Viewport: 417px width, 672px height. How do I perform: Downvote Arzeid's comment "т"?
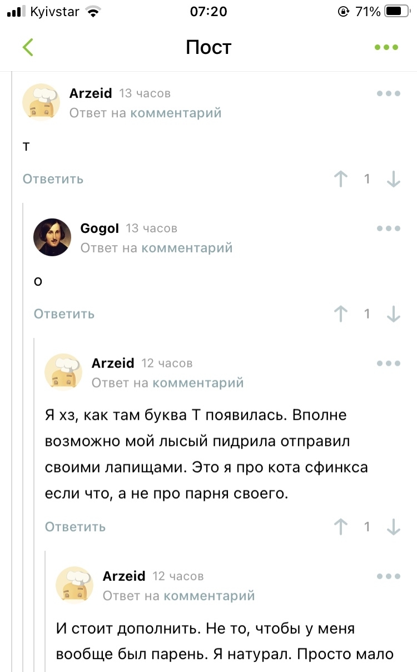[x=394, y=178]
